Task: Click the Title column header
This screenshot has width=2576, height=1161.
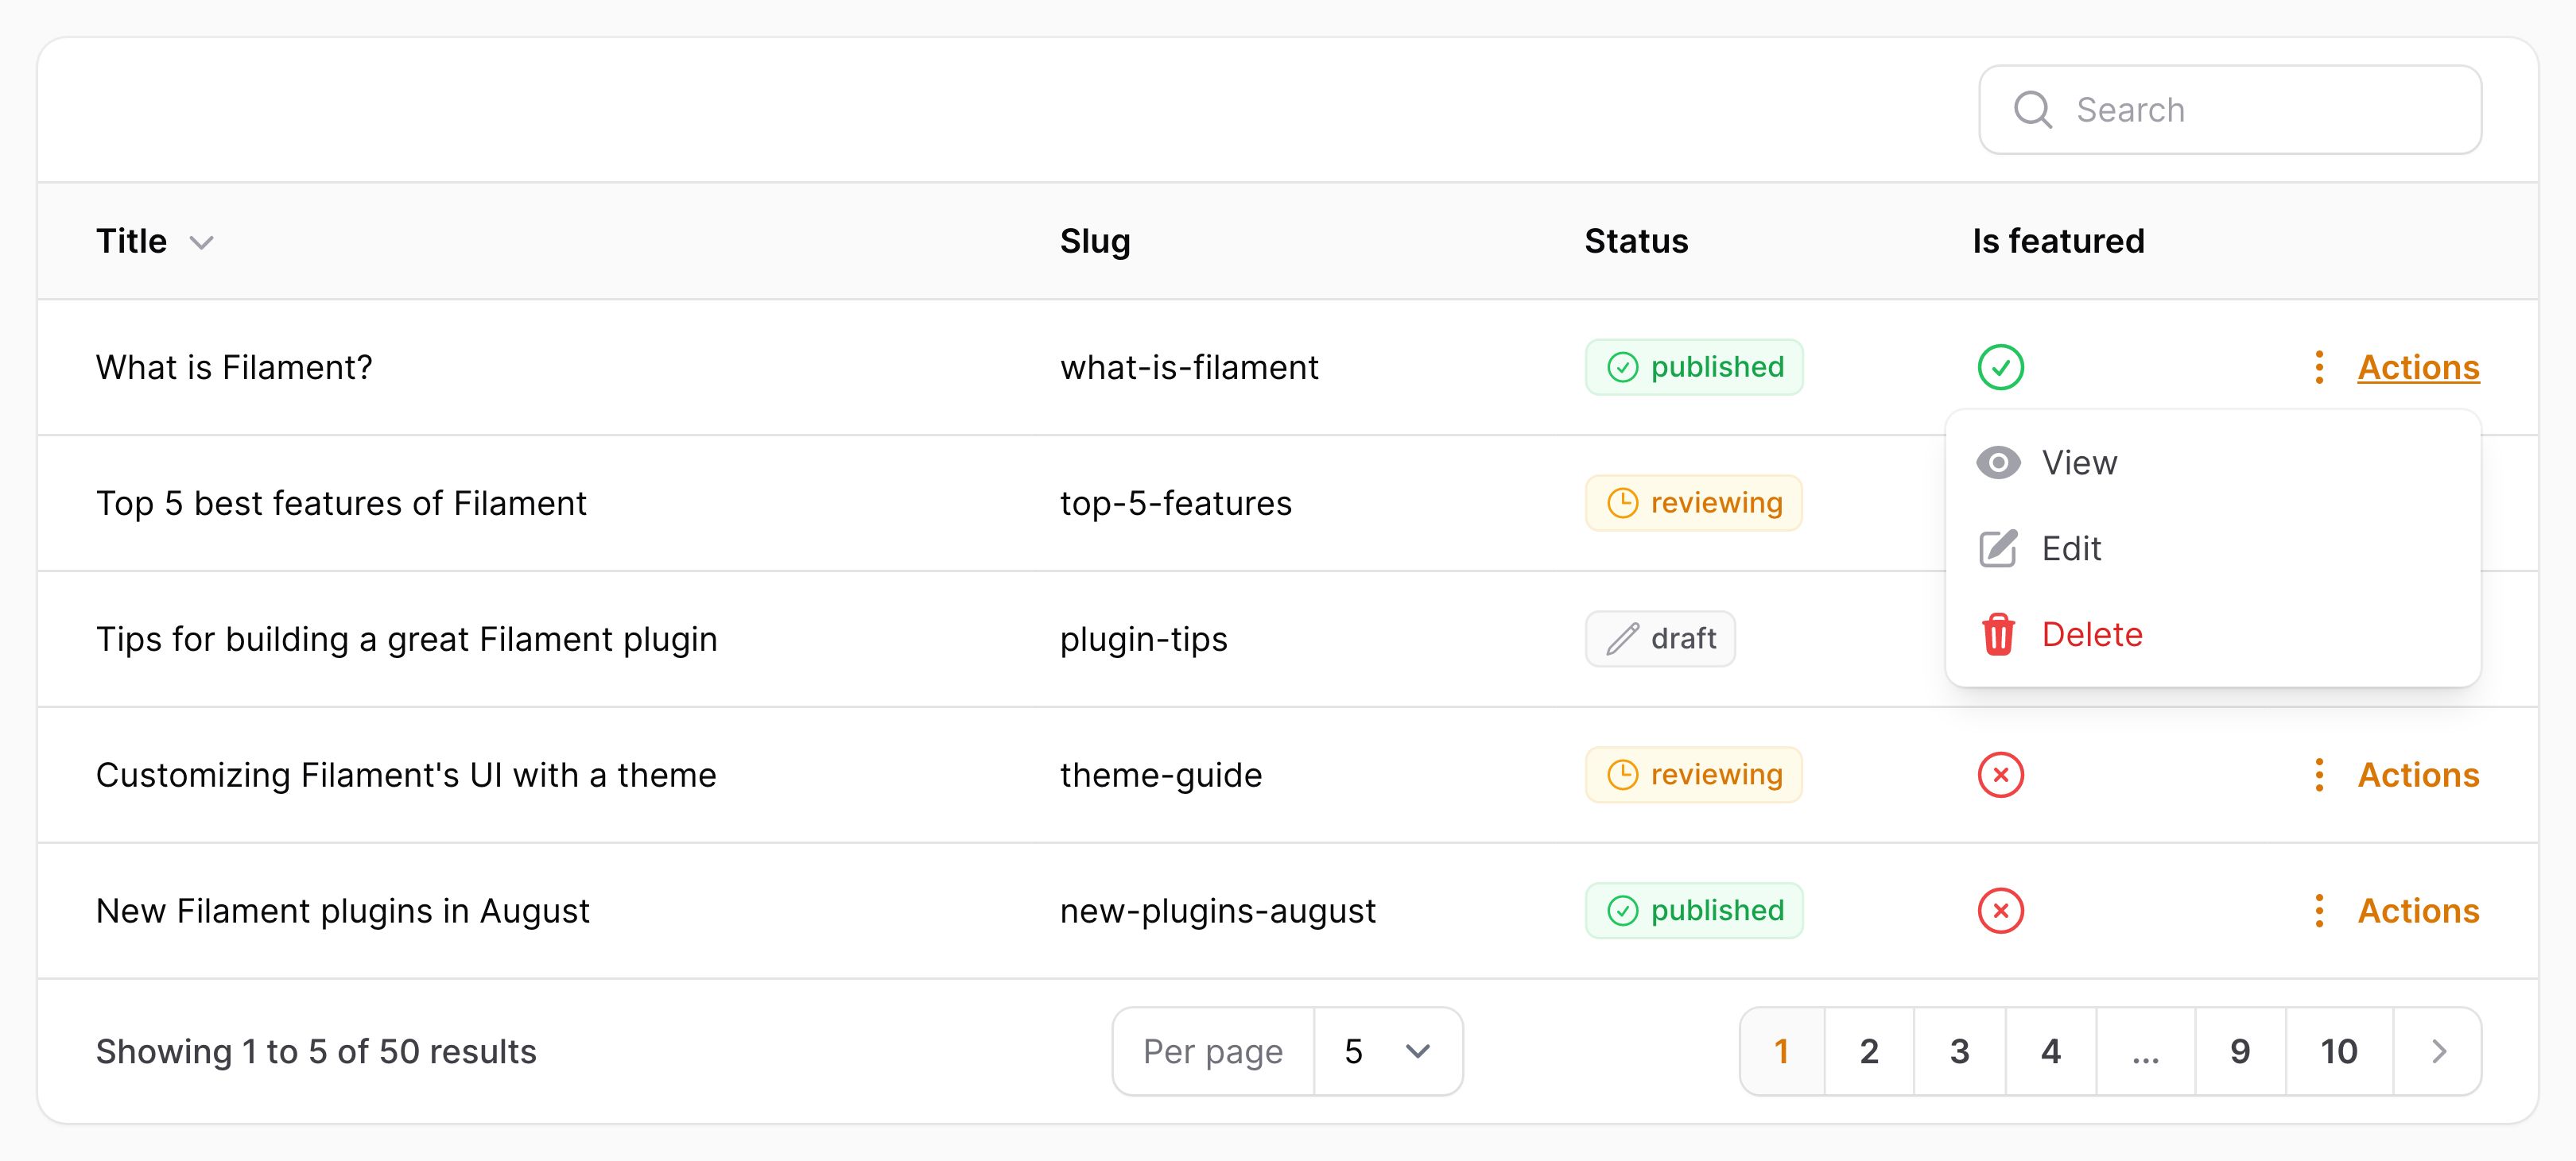Action: 131,241
